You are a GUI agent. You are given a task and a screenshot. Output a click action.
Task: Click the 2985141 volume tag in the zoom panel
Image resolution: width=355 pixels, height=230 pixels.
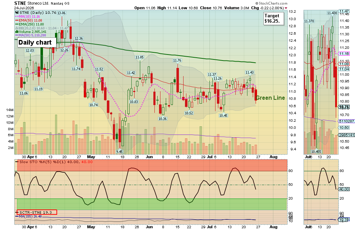pos(346,135)
